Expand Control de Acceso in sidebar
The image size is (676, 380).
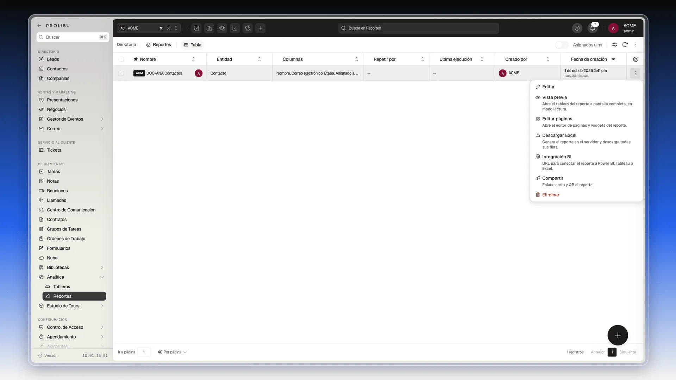pos(102,327)
